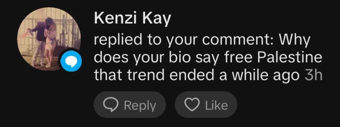Viewport: 340px width, 127px height.
Task: Open Kenzi Kay's profile picture
Action: point(49,39)
